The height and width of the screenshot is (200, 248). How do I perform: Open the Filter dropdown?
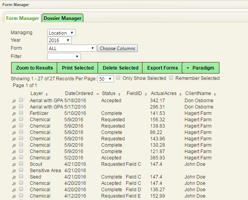coord(64,56)
